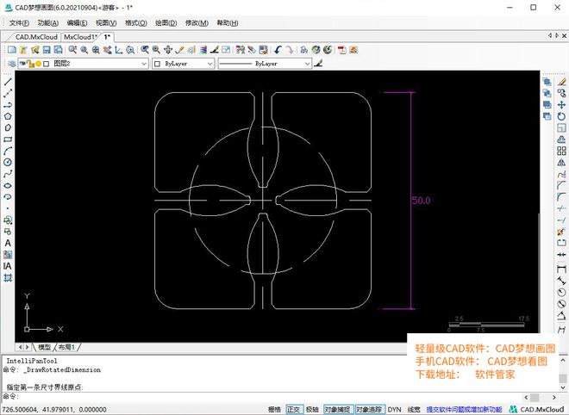
Task: Select the Mirror tool in right toolbar
Action: pyautogui.click(x=561, y=162)
